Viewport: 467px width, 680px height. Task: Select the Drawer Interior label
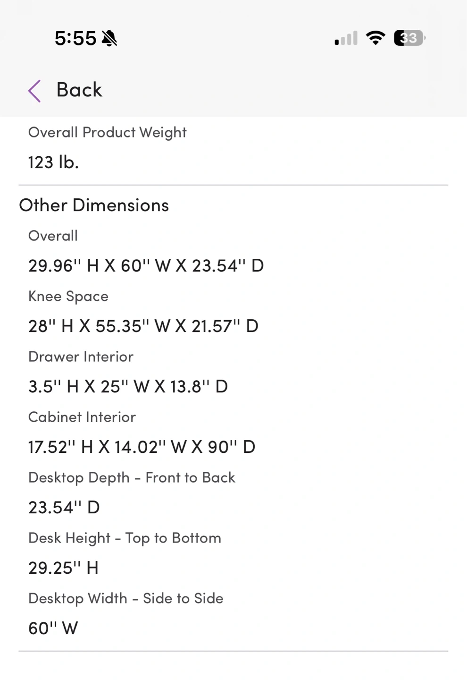click(81, 357)
